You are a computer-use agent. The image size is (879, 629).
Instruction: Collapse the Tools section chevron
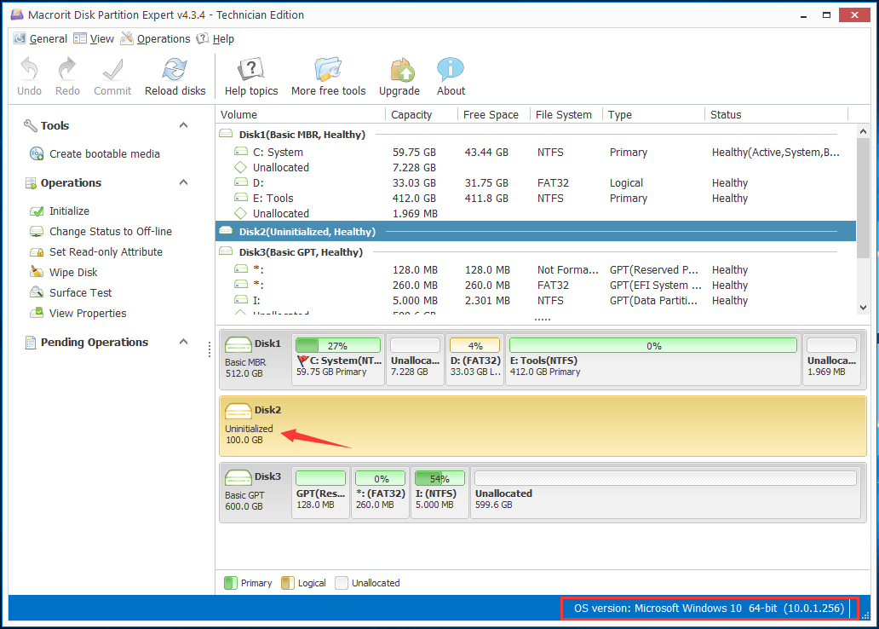coord(183,125)
